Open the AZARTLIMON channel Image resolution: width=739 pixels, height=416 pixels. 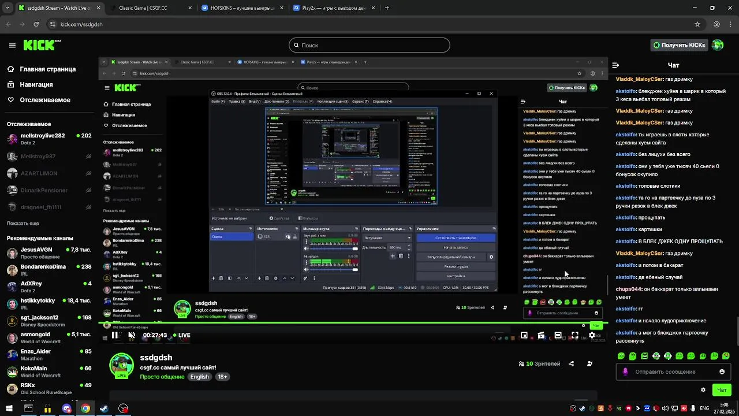pyautogui.click(x=49, y=173)
